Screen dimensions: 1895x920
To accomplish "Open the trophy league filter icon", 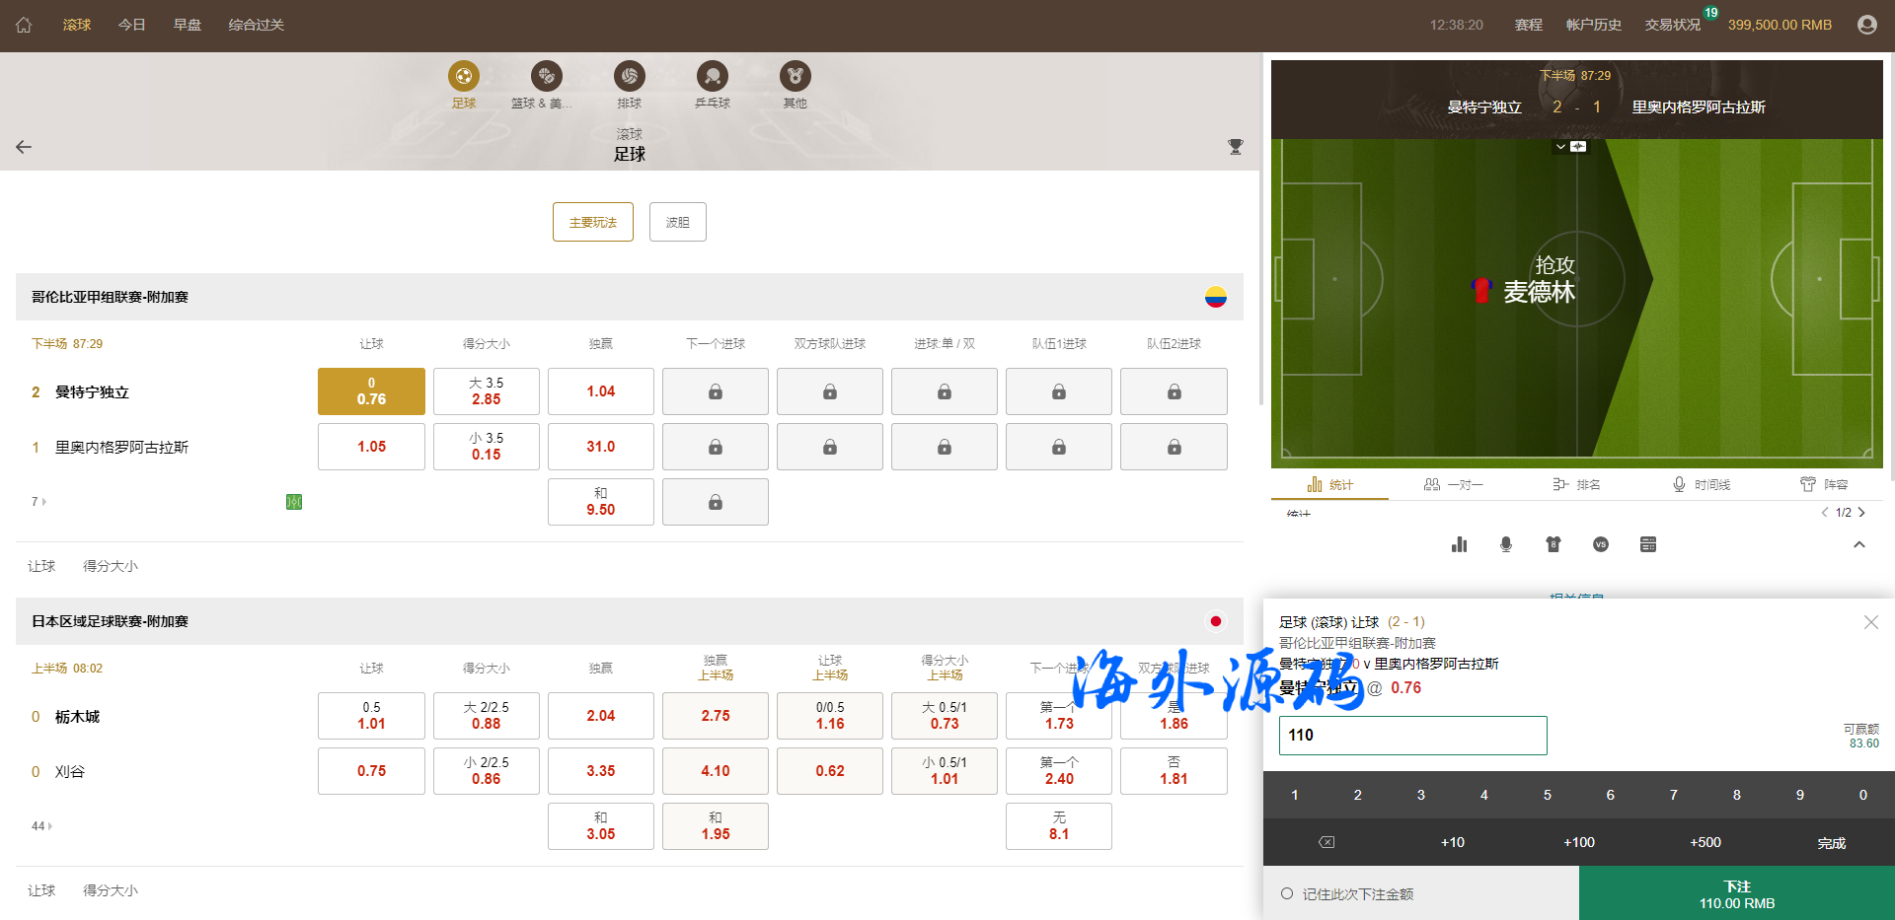I will (1235, 147).
